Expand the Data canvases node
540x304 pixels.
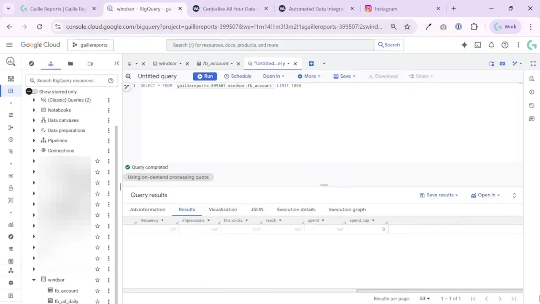click(x=34, y=120)
